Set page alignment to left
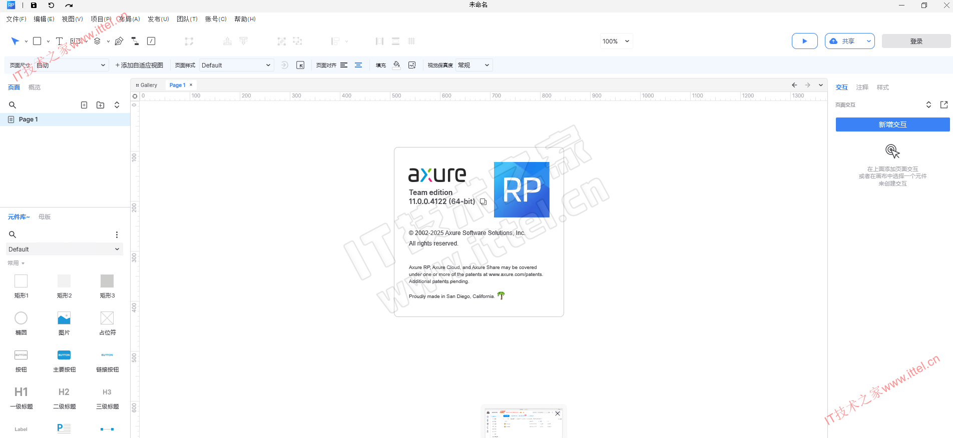Screen dimensions: 953x438 344,65
